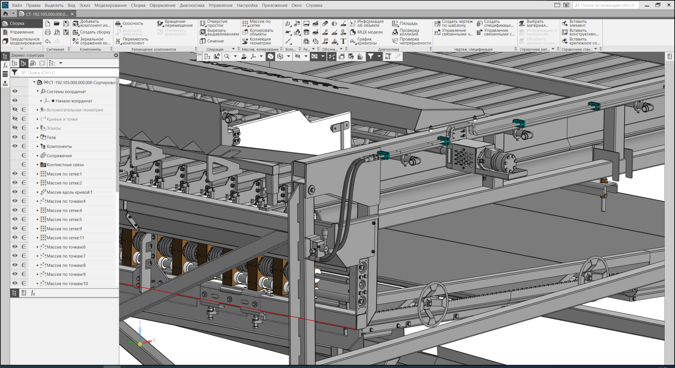Click the Add component from file icon

point(76,24)
